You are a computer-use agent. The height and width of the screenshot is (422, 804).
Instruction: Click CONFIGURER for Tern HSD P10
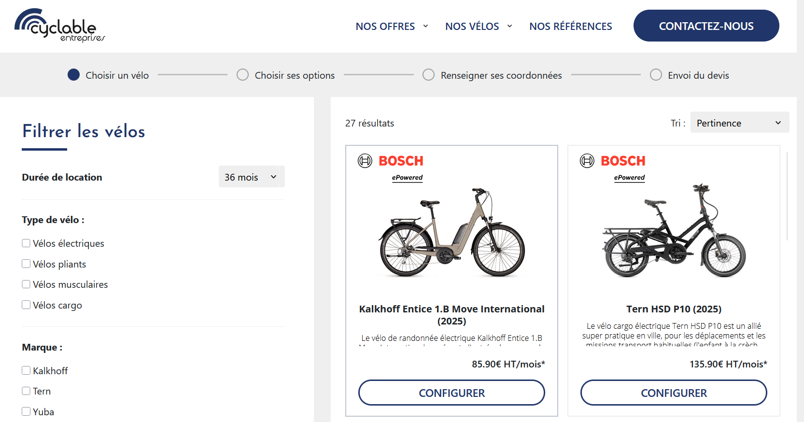pos(674,393)
